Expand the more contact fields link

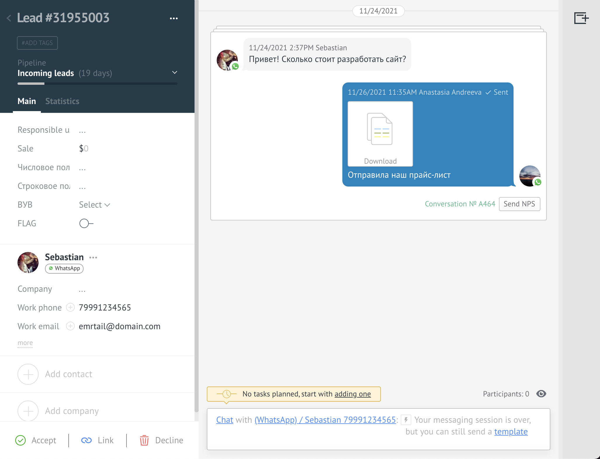(25, 343)
